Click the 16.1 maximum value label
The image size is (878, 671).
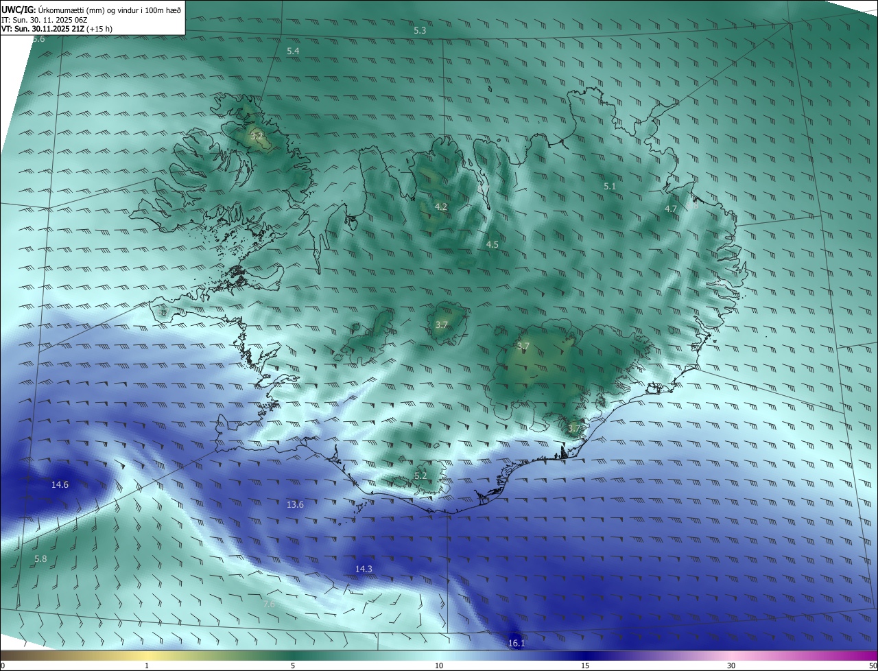coord(517,643)
